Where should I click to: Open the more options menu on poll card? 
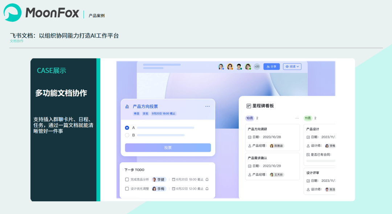pyautogui.click(x=208, y=106)
